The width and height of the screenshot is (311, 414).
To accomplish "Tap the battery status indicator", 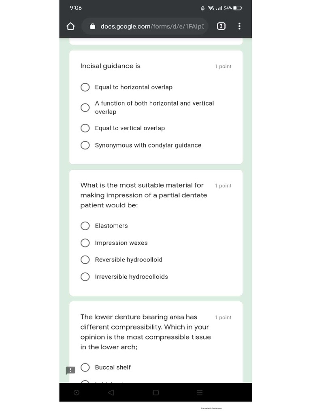I will (x=238, y=8).
